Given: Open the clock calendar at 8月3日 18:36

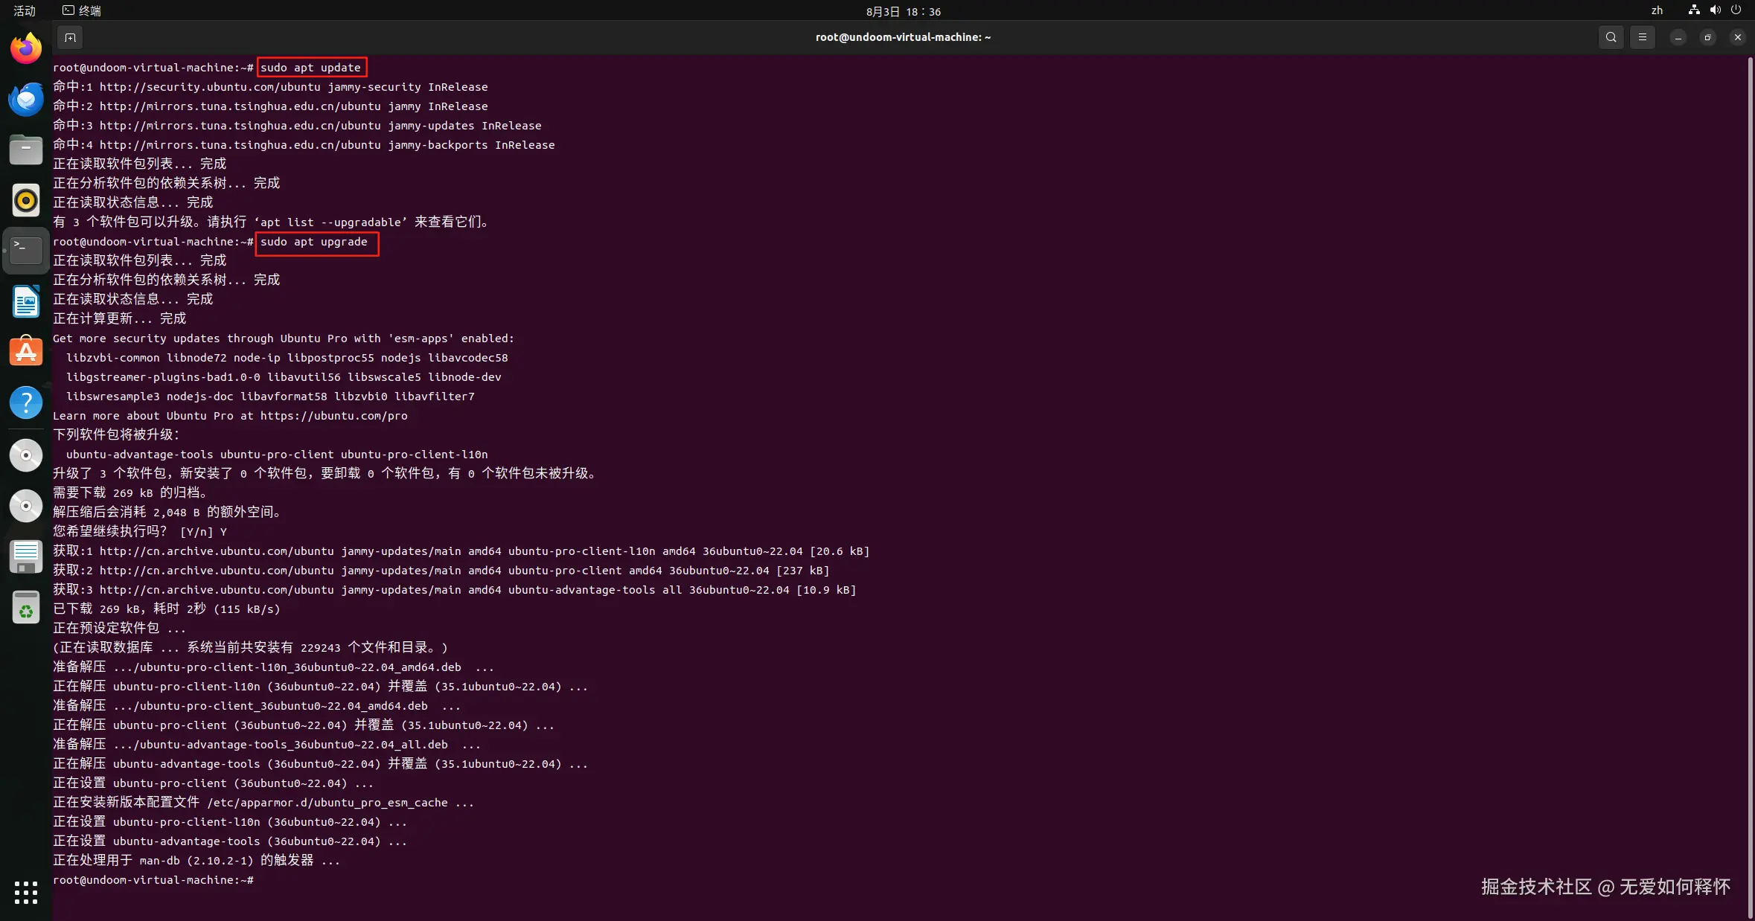Looking at the screenshot, I should [x=903, y=11].
